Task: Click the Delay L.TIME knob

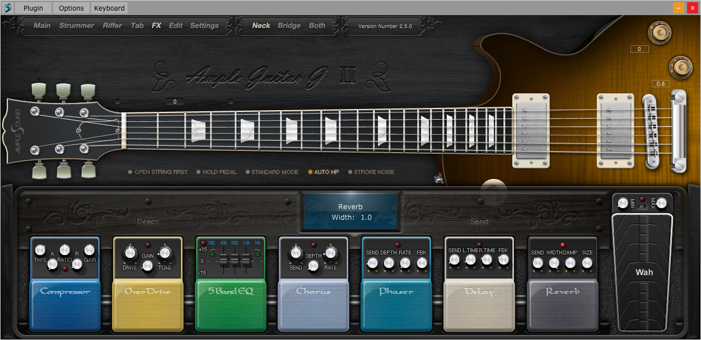Action: (x=471, y=260)
